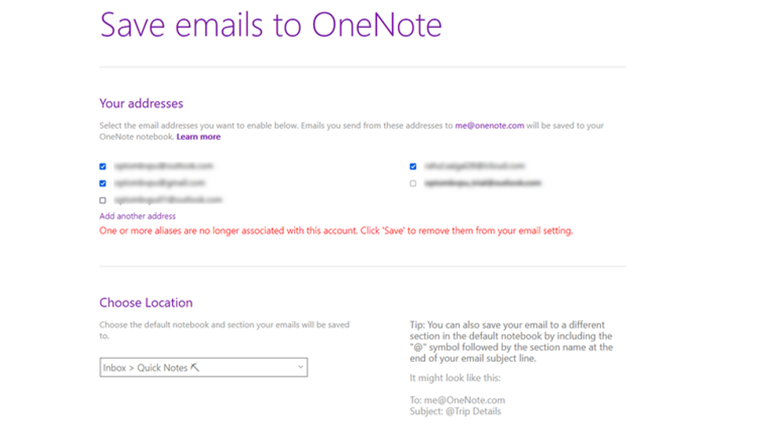
Task: Tick the unchecked box above Add another address
Action: point(103,200)
